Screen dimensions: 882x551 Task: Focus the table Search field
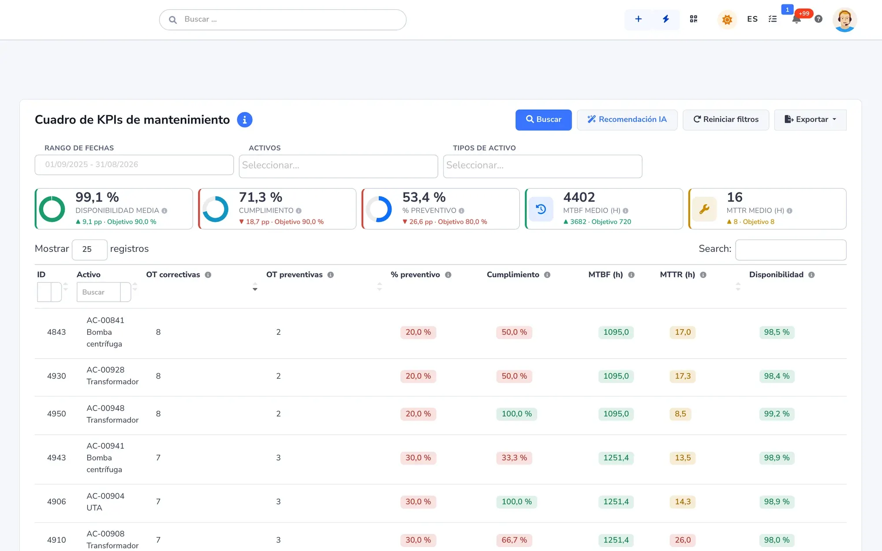pos(791,250)
